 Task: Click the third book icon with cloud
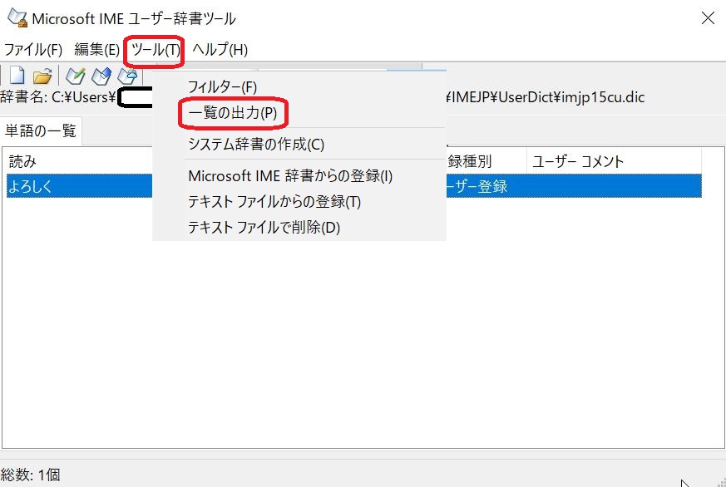click(x=127, y=76)
